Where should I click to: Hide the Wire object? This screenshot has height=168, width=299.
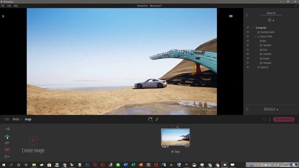(248, 41)
